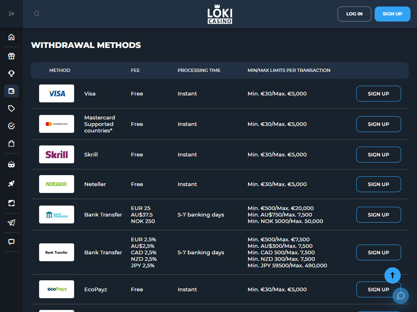
Task: Sign up in the Neteller row
Action: pos(378,184)
